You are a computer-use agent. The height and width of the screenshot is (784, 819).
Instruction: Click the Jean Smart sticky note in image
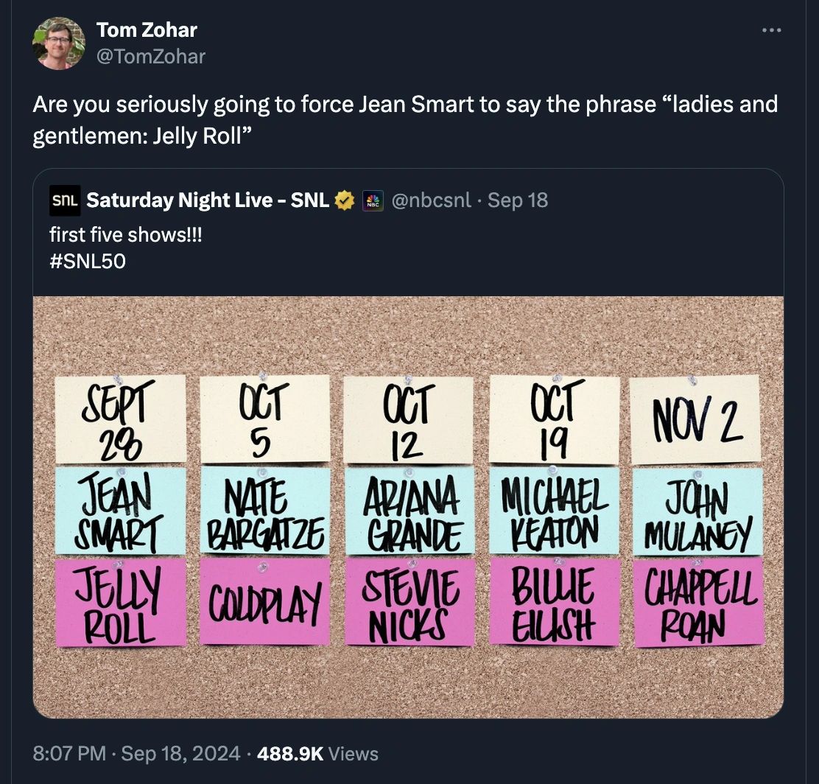(120, 511)
